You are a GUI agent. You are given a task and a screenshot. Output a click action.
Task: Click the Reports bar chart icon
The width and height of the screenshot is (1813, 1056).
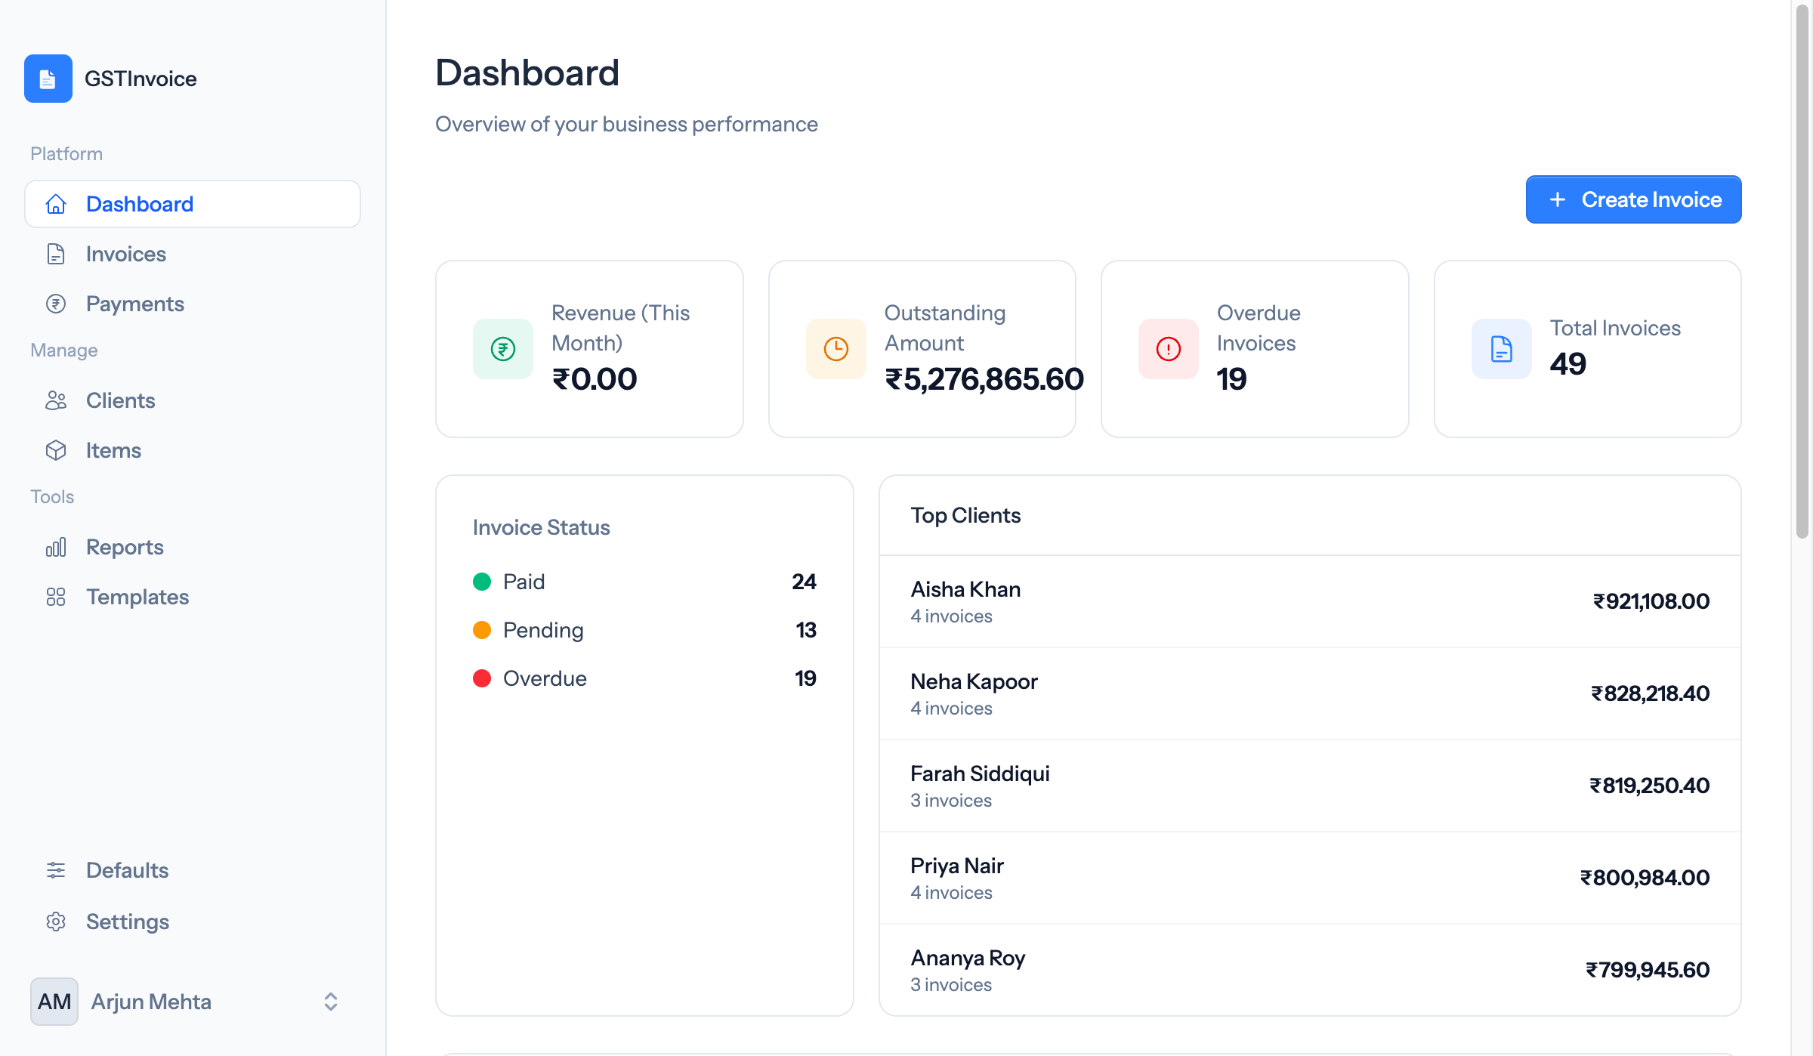(56, 547)
